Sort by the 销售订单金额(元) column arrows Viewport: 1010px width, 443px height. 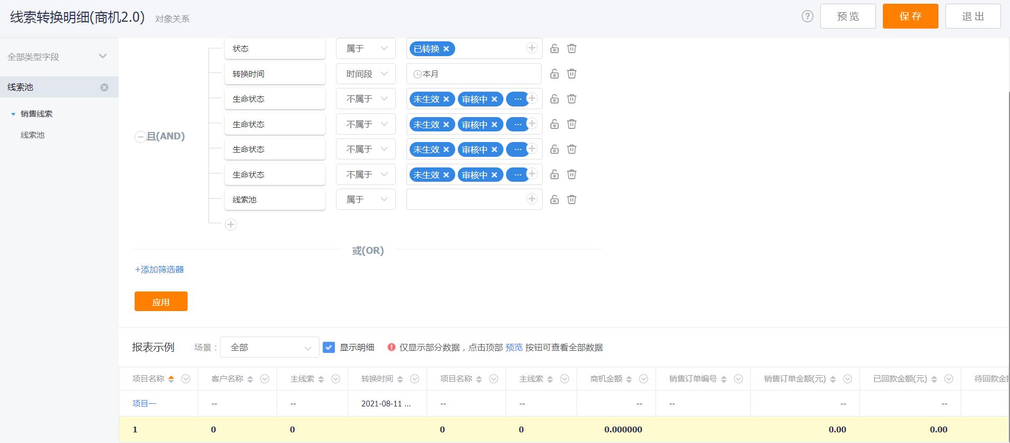833,379
